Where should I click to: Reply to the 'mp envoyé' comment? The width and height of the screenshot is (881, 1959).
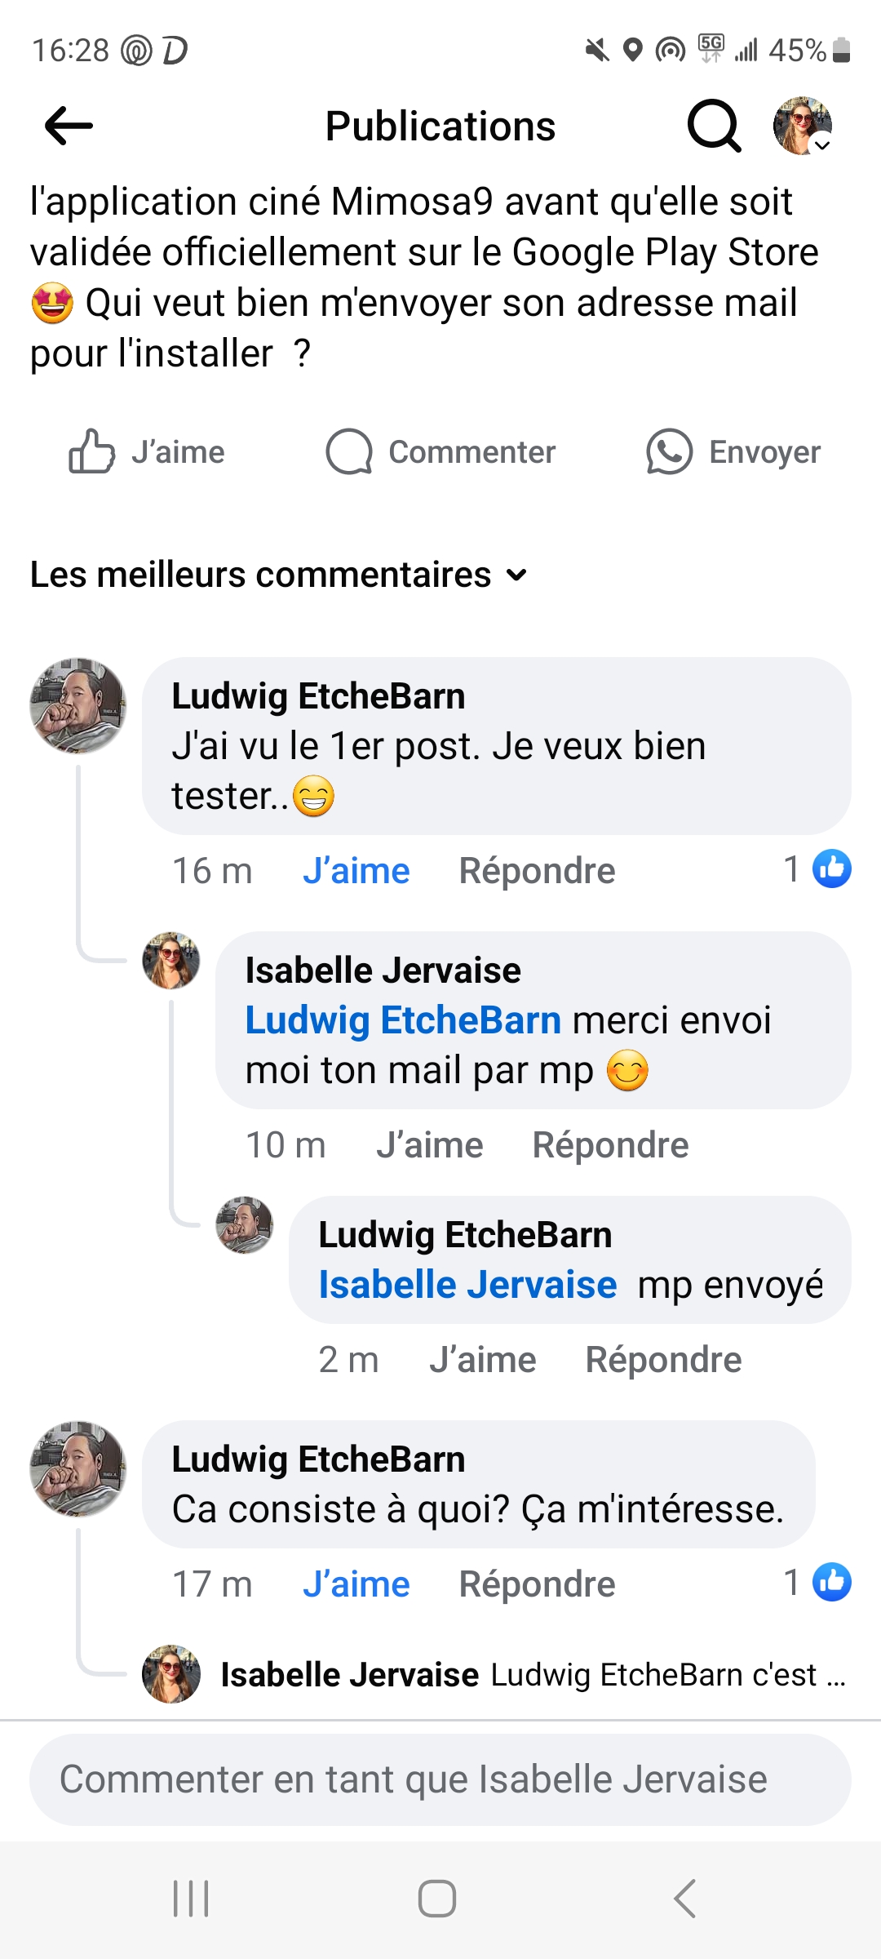tap(663, 1360)
